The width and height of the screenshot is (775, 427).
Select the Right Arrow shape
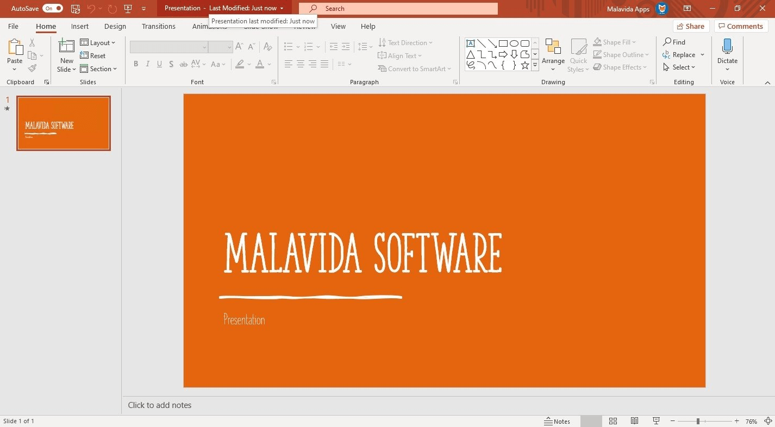click(503, 54)
